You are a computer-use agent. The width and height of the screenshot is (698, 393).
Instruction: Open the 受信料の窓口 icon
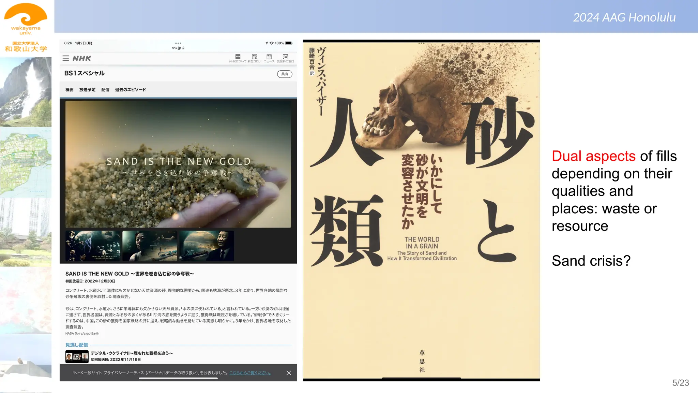[x=285, y=58]
